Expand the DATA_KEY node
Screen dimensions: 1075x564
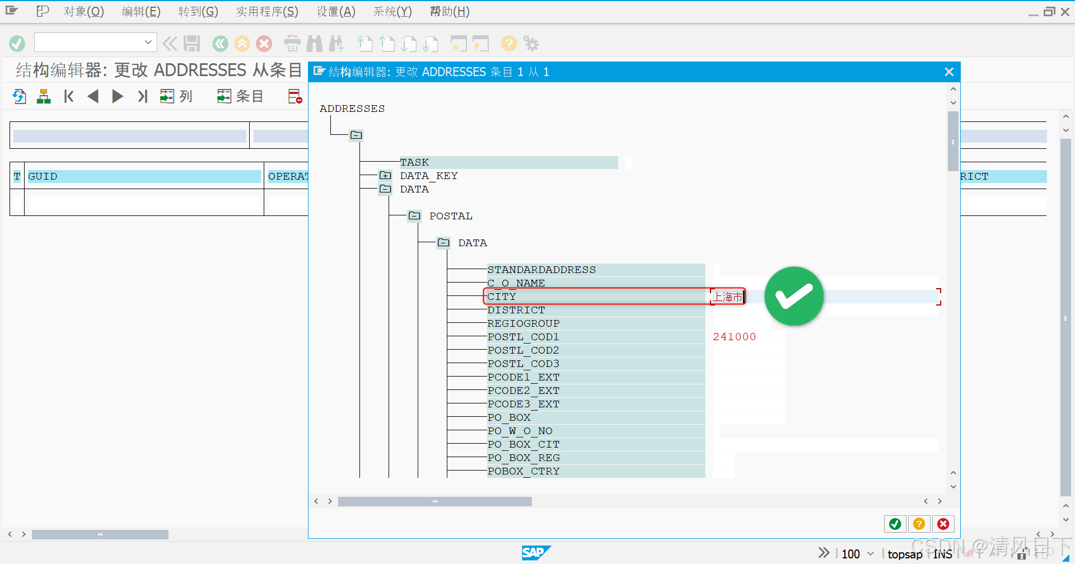(385, 175)
